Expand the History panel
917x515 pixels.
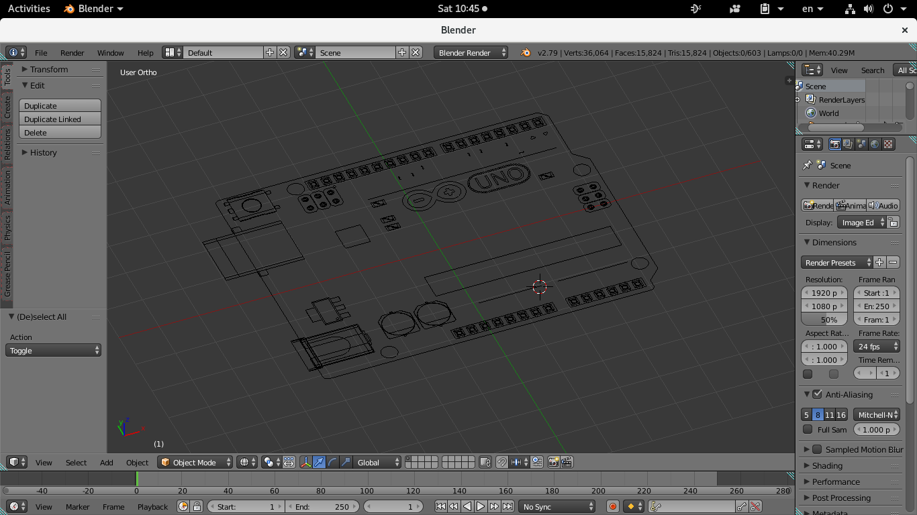point(43,152)
